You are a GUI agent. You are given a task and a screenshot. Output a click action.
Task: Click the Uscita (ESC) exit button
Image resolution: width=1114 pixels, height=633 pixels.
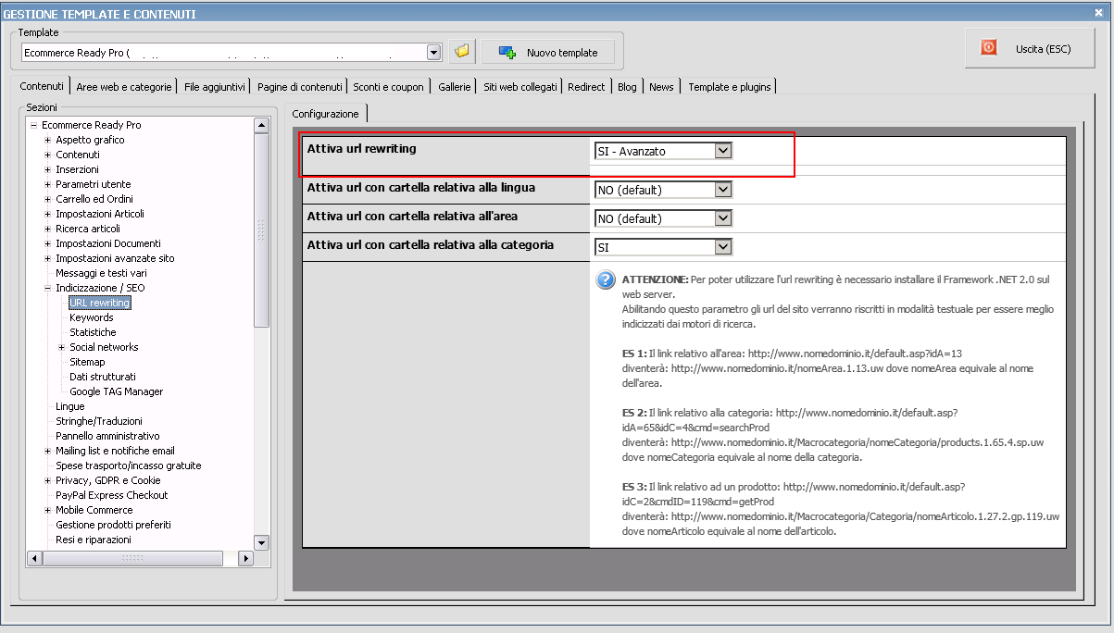tap(1029, 48)
